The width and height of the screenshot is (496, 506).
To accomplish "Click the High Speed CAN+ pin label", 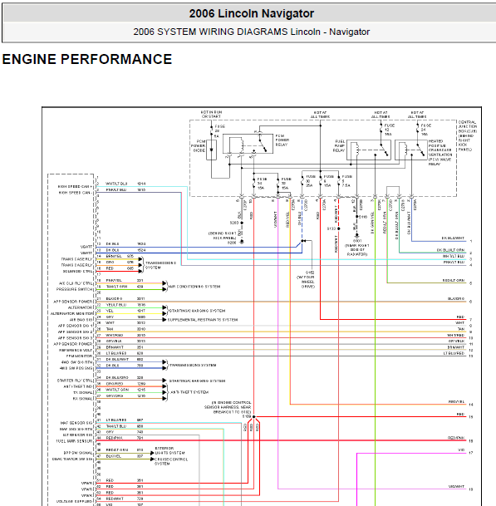I will point(75,186).
